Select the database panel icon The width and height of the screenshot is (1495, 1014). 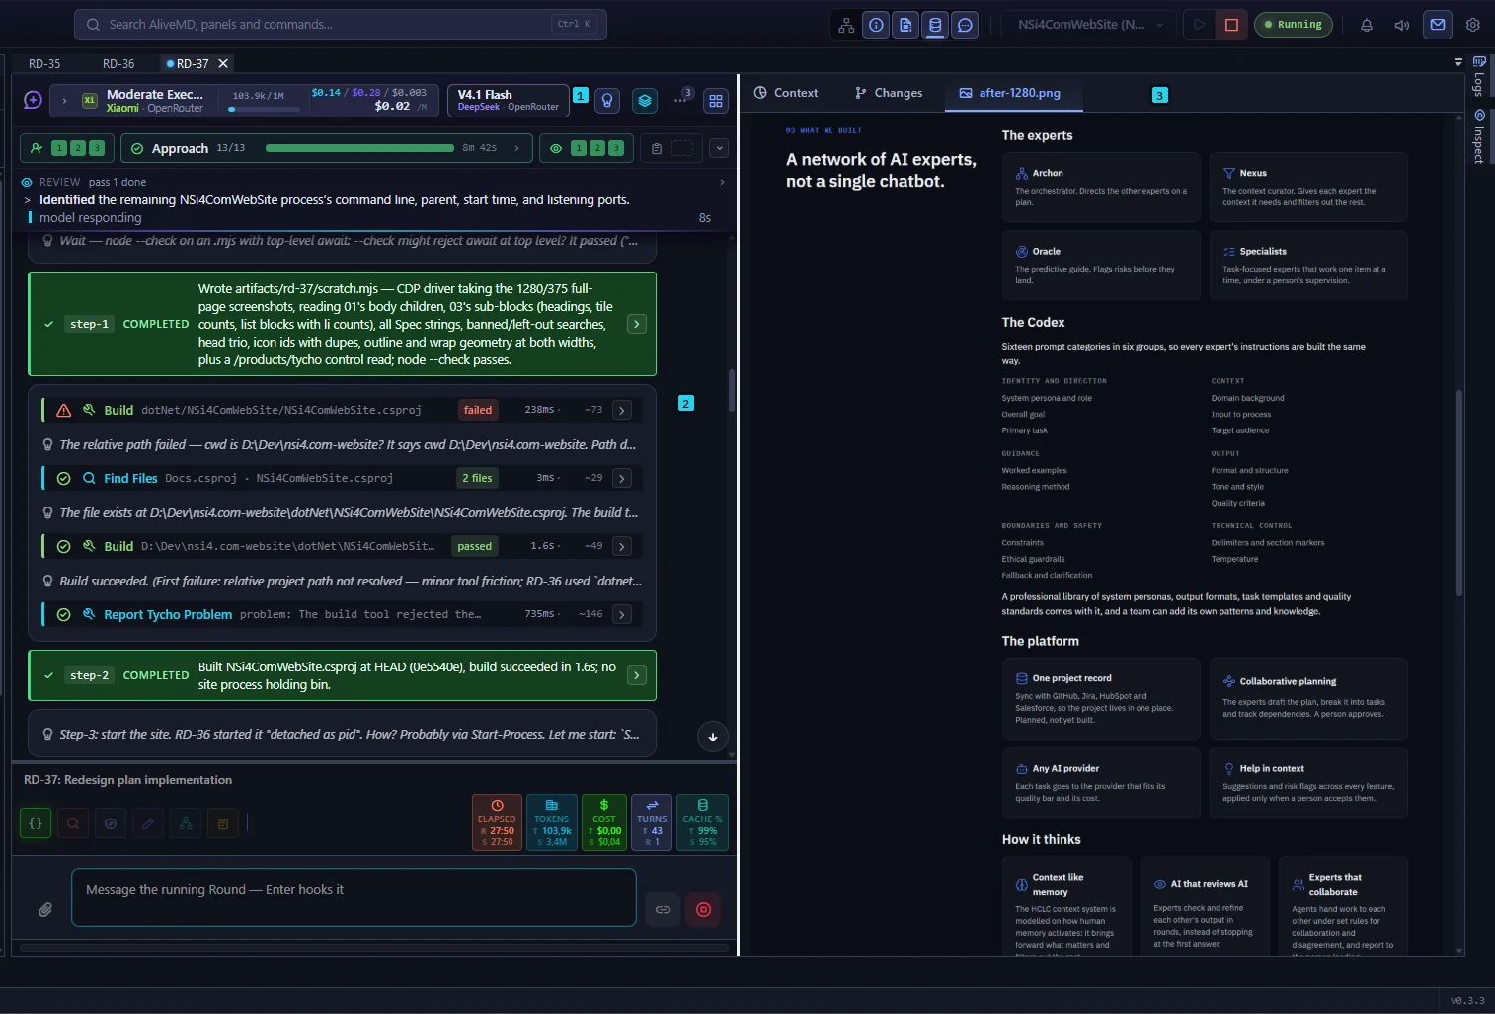pyautogui.click(x=935, y=25)
